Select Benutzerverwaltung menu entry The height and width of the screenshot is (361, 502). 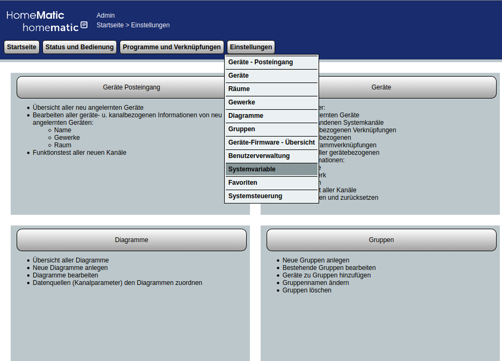[x=271, y=156]
